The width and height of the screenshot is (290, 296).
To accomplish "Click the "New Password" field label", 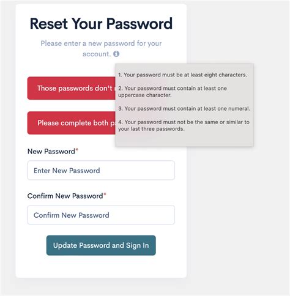I will (x=51, y=151).
